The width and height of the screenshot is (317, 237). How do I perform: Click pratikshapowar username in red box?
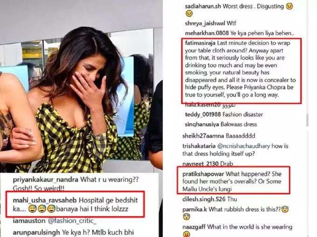(x=203, y=174)
